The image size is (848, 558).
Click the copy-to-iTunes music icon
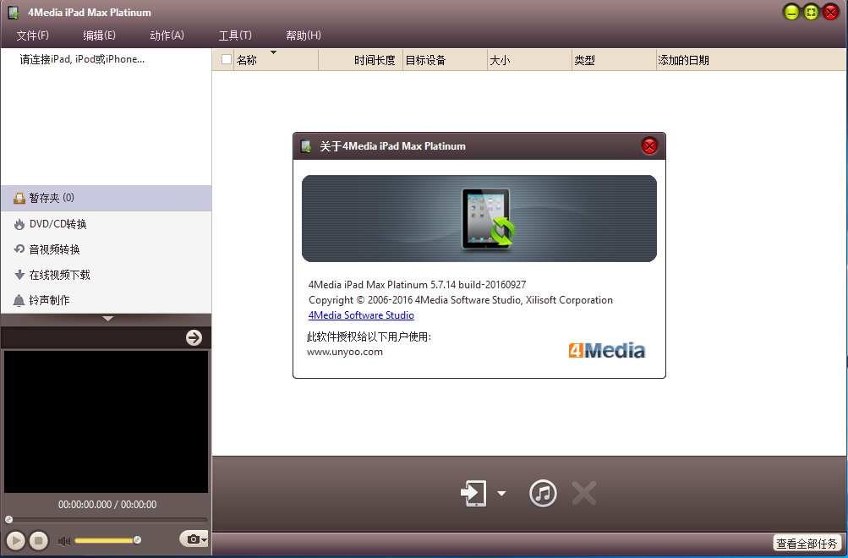point(543,493)
